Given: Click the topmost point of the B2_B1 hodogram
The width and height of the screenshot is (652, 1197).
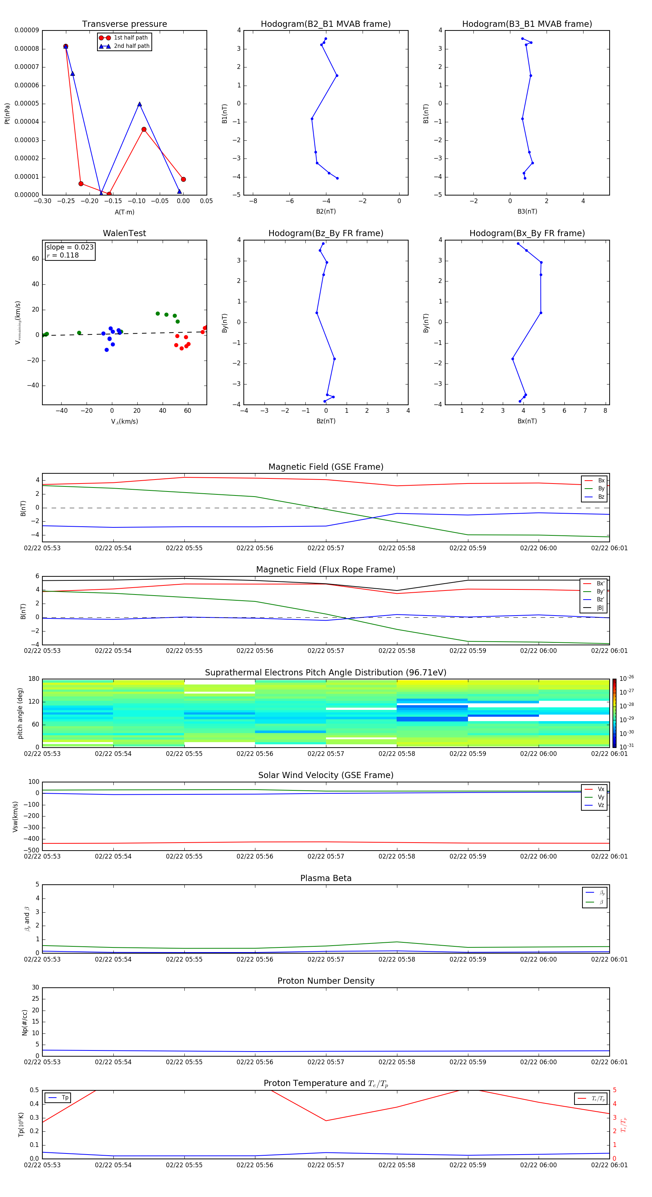Looking at the screenshot, I should [x=326, y=38].
